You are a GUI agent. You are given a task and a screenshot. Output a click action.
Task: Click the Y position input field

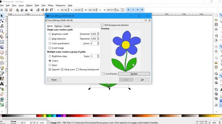[77, 10]
